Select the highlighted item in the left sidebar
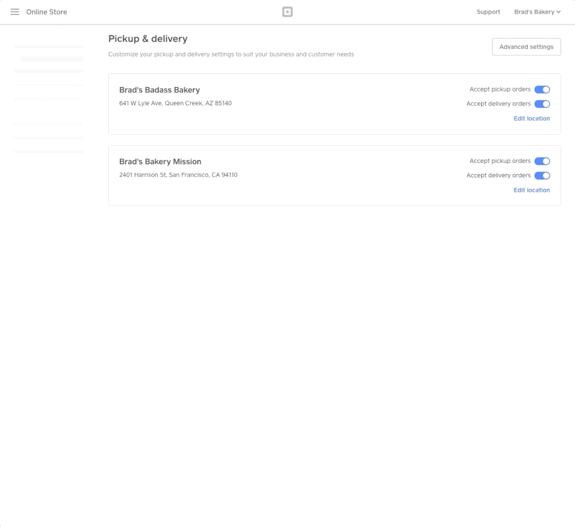The image size is (575, 527). coord(52,59)
